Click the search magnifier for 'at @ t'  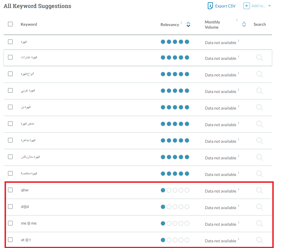pos(259,240)
